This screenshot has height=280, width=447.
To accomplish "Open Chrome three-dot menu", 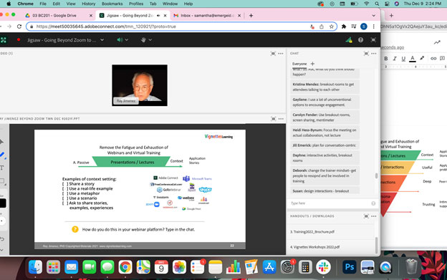I will tap(373, 26).
